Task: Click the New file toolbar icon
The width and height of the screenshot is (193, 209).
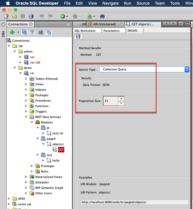Action: tap(6, 16)
